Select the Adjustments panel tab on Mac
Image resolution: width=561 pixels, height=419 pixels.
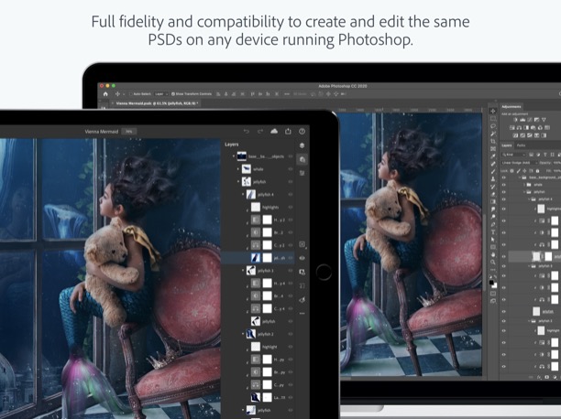(511, 106)
